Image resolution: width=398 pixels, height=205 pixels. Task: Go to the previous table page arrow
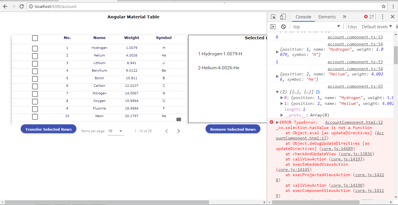[167, 131]
